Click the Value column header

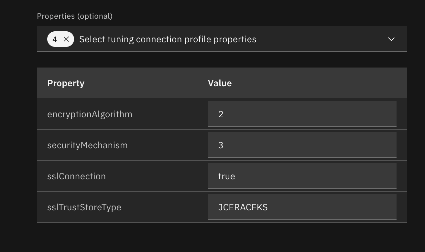pos(220,83)
